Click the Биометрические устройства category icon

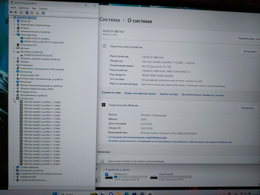point(18,31)
